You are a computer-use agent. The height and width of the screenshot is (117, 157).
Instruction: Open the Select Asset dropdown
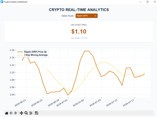86,16
